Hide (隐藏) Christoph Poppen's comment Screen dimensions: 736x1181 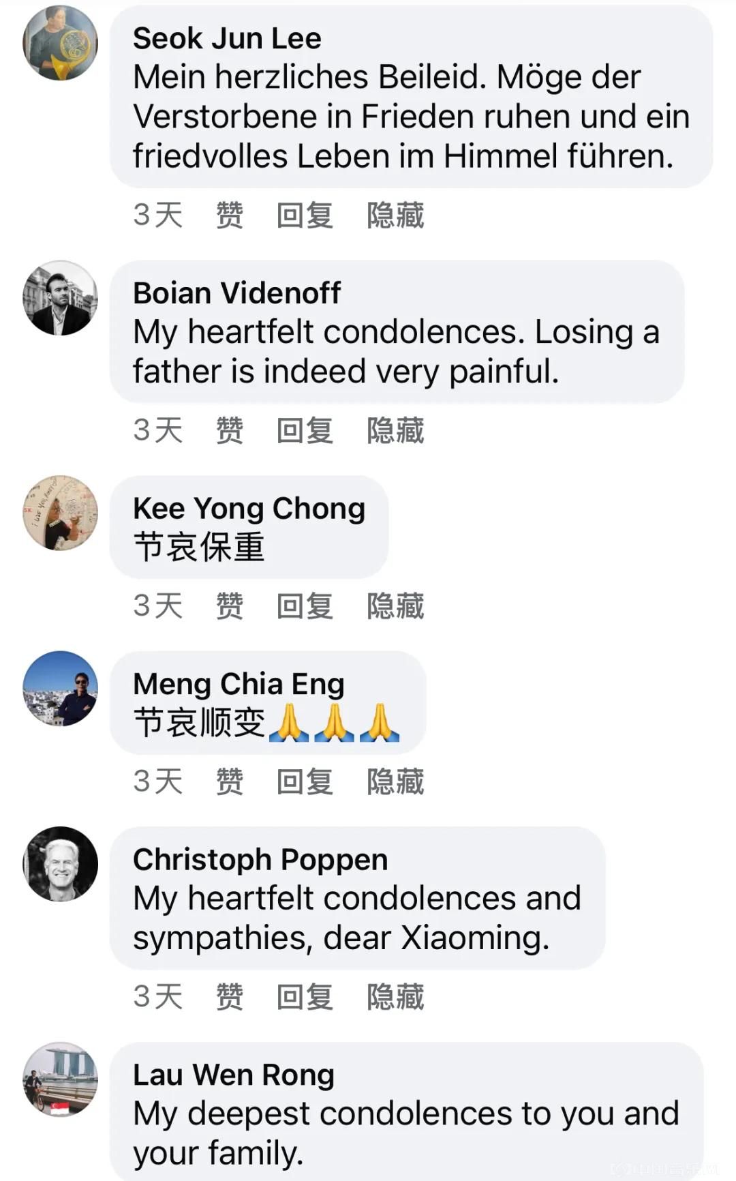395,997
